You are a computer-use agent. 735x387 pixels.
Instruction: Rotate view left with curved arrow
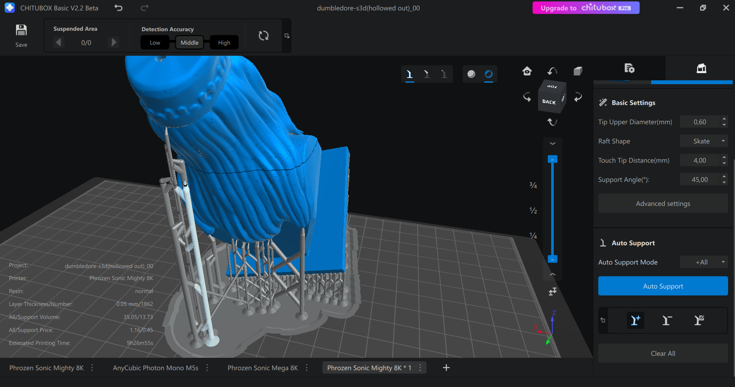tap(527, 97)
